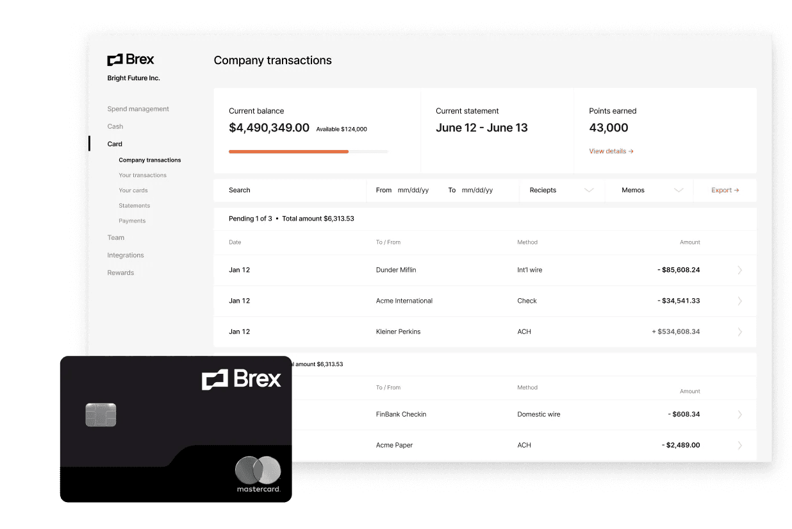Click the Bright Future Inc. company name
Image resolution: width=792 pixels, height=529 pixels.
[133, 78]
